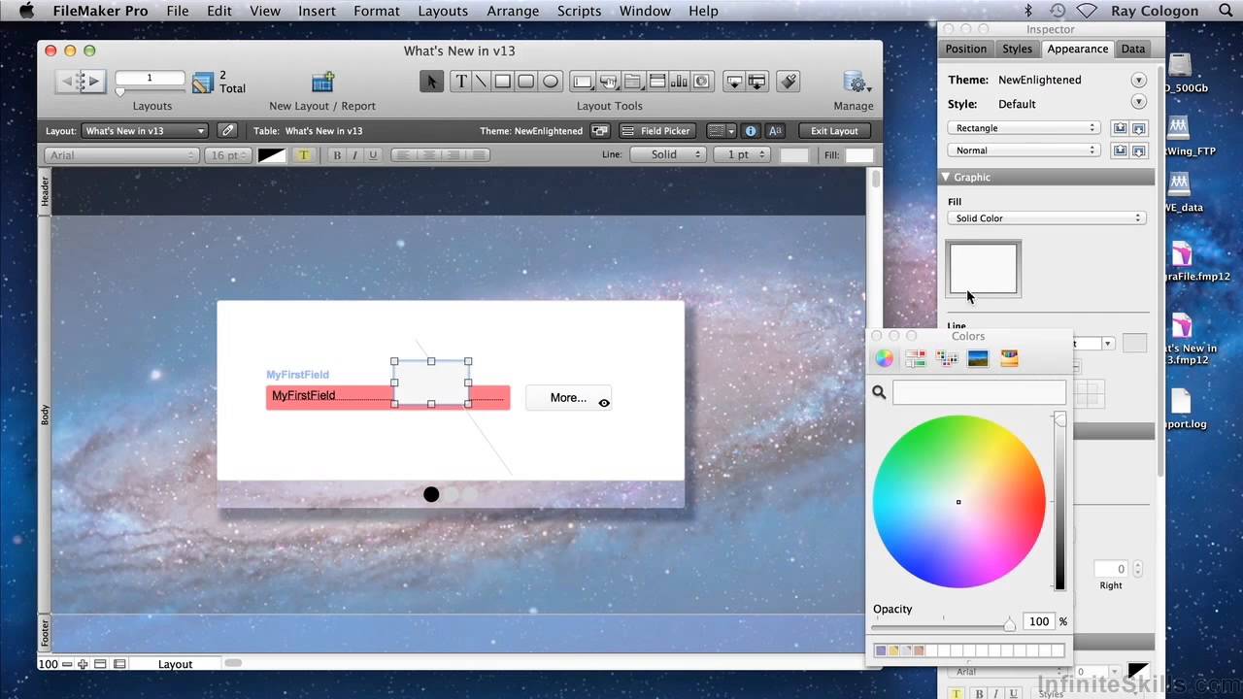The image size is (1243, 699).
Task: Switch to the Data tab in Inspector
Action: (x=1132, y=49)
